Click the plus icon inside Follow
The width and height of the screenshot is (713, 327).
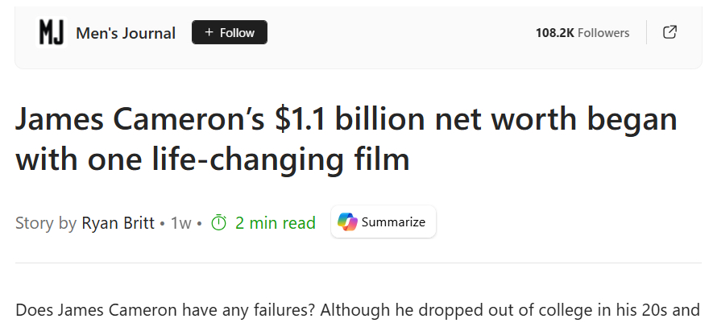(x=209, y=32)
